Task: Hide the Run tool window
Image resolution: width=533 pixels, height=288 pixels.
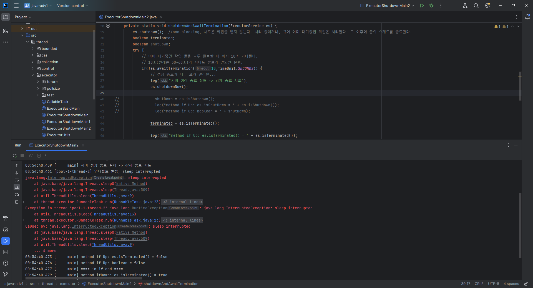Action: point(516,145)
